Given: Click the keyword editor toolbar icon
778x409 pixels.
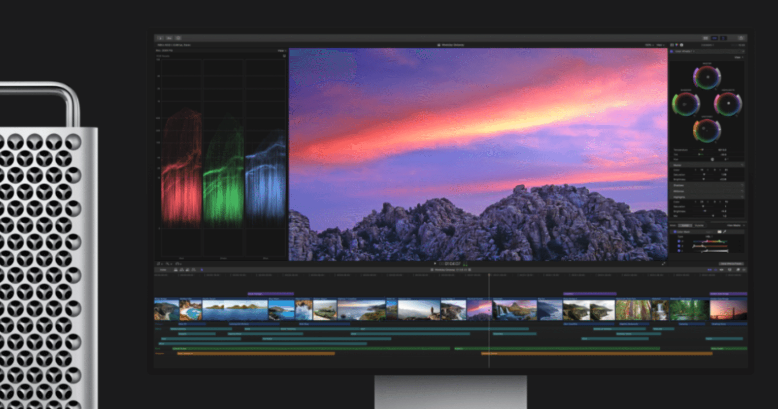Looking at the screenshot, I should tap(169, 38).
